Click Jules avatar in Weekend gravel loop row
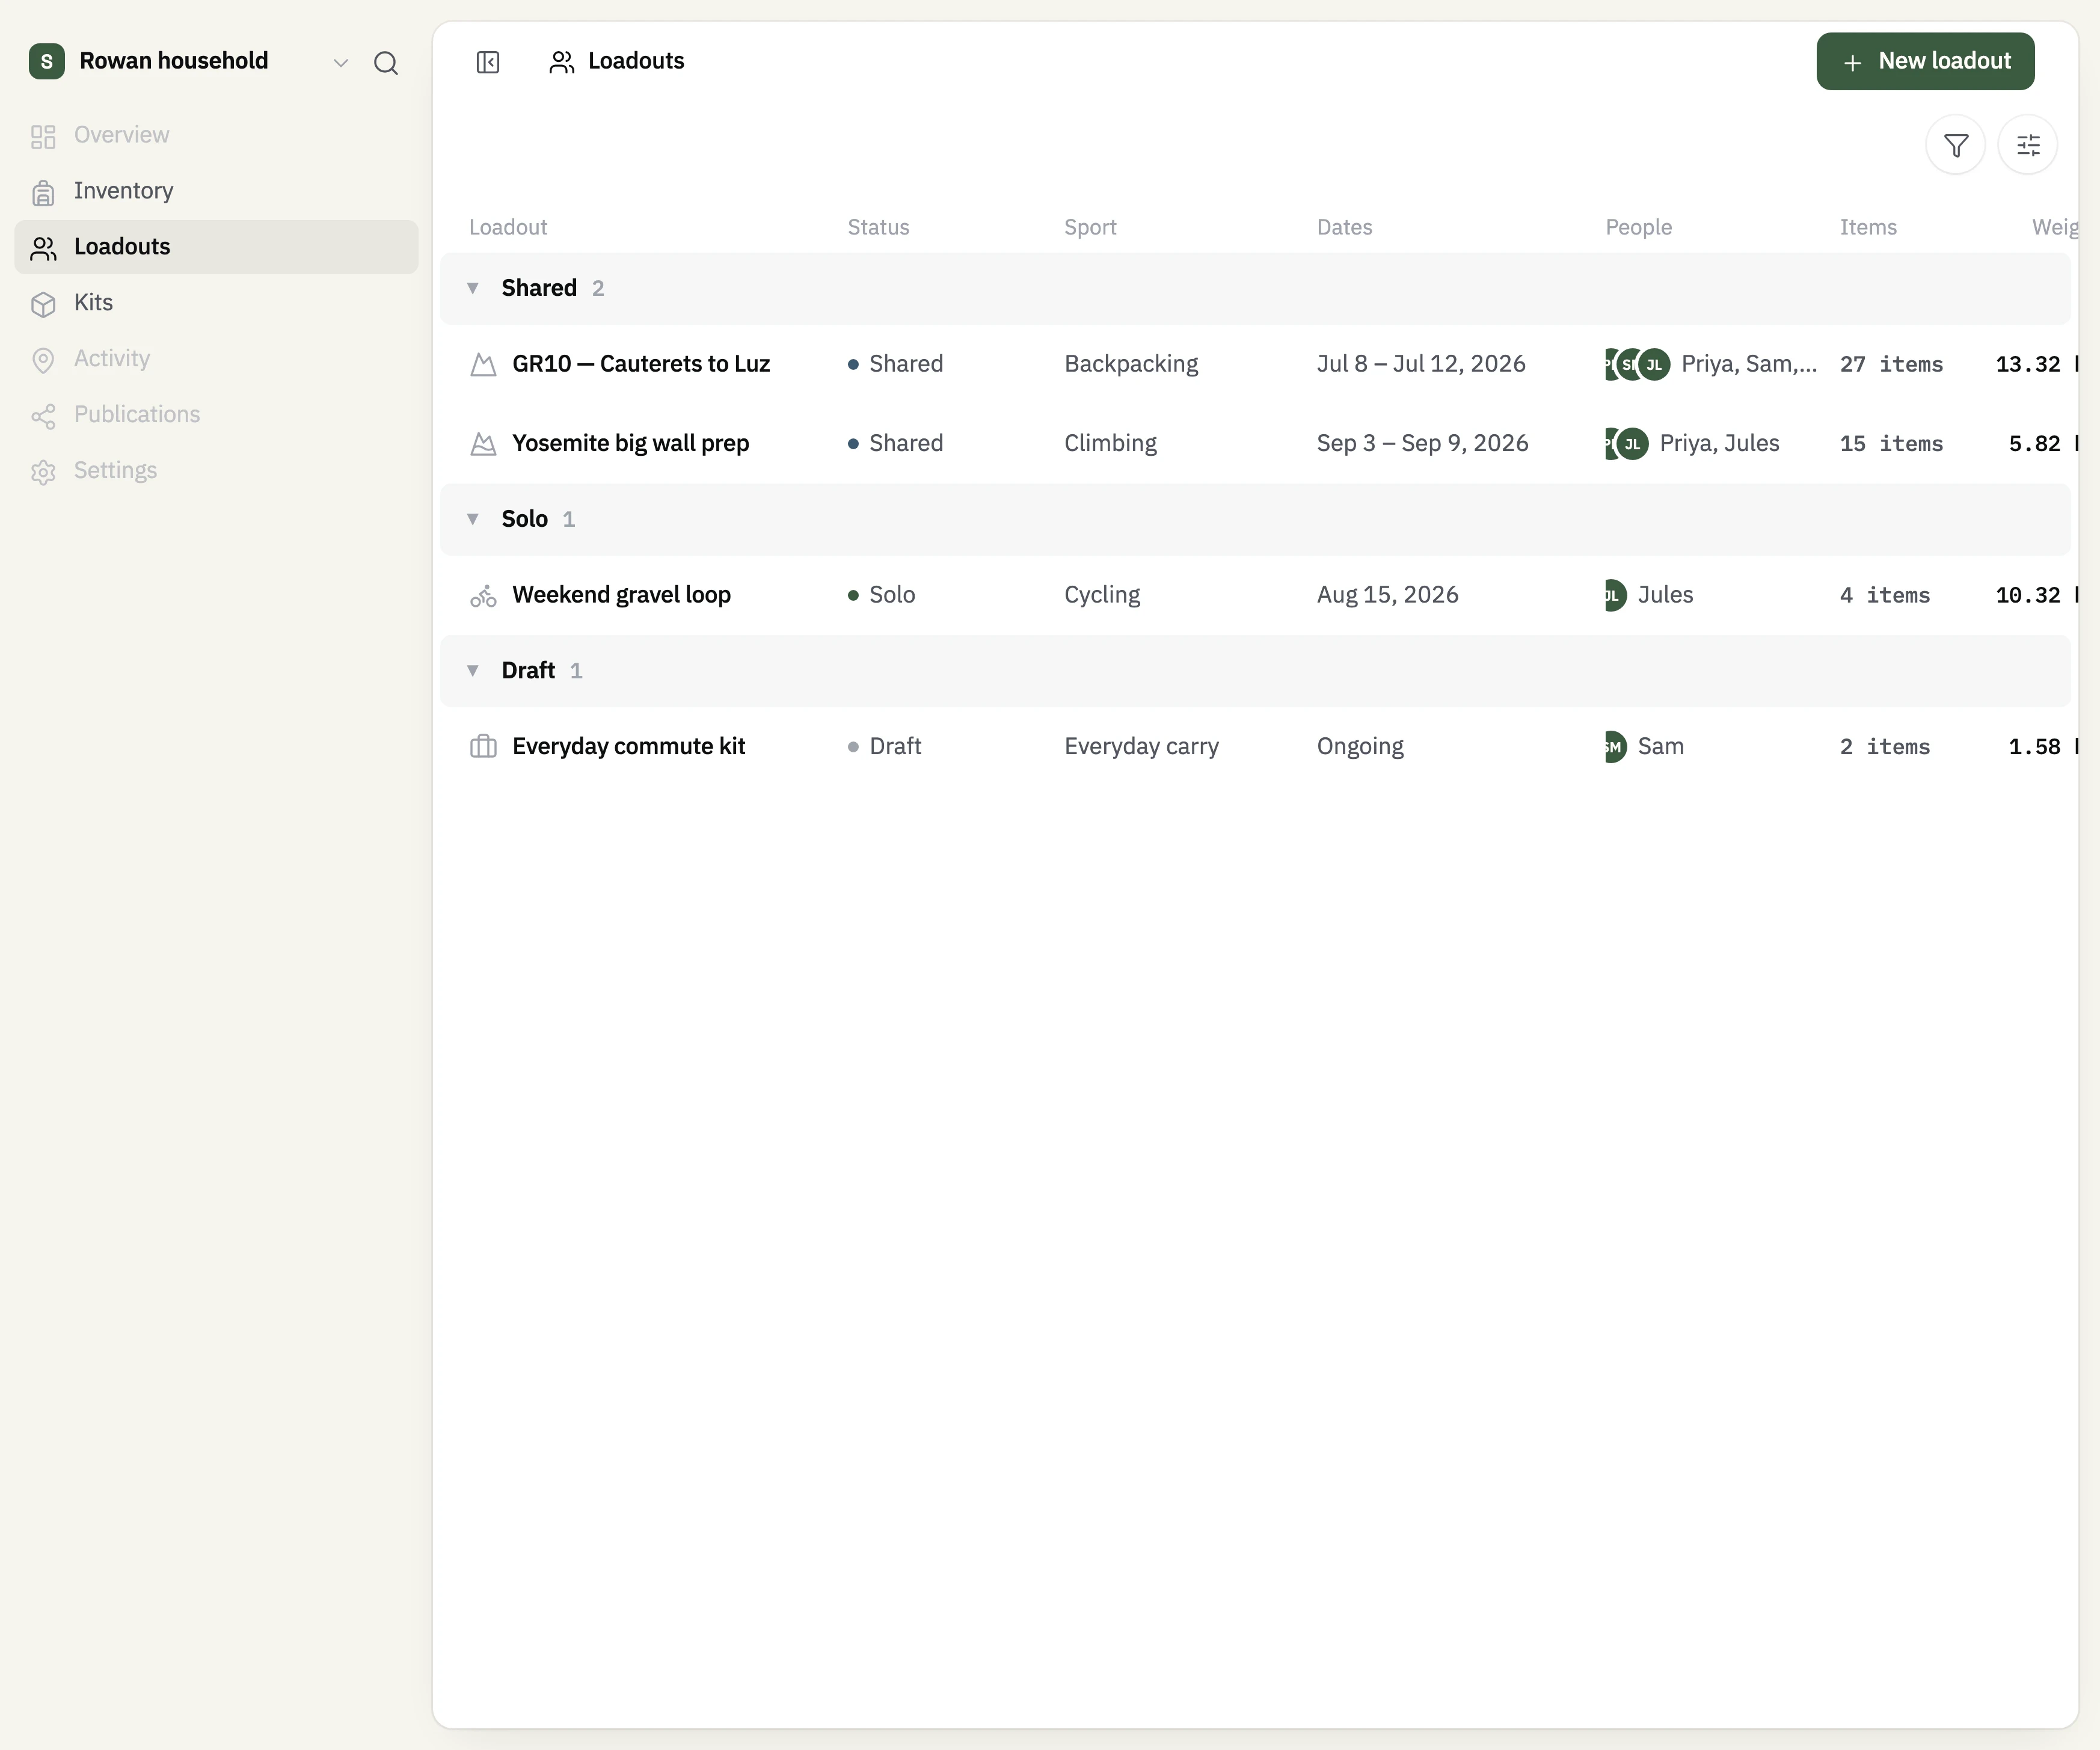Image resolution: width=2100 pixels, height=1750 pixels. [x=1615, y=595]
